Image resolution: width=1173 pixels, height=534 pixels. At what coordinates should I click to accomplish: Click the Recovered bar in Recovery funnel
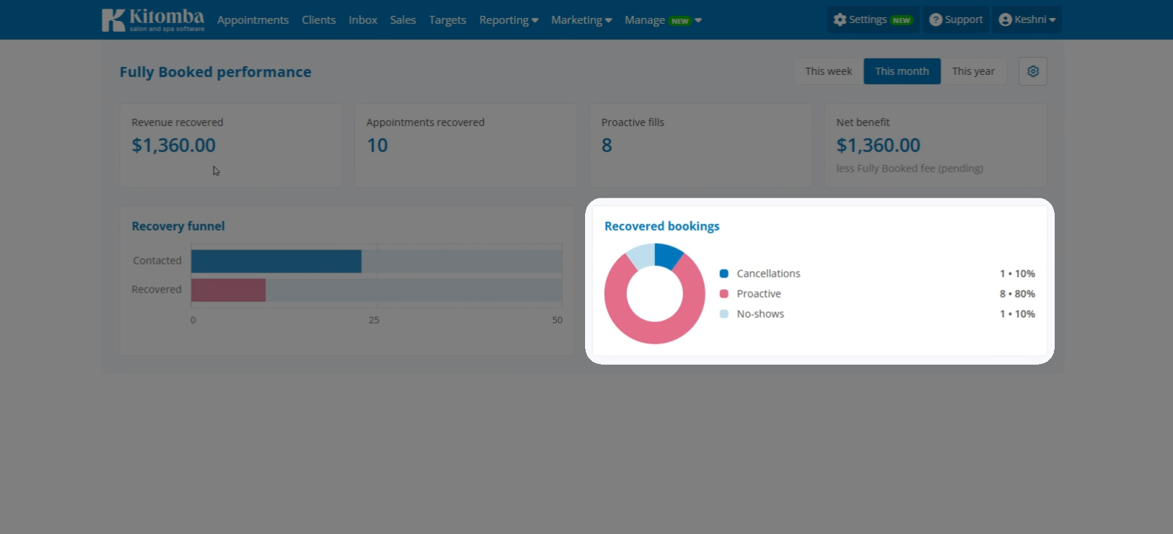229,290
